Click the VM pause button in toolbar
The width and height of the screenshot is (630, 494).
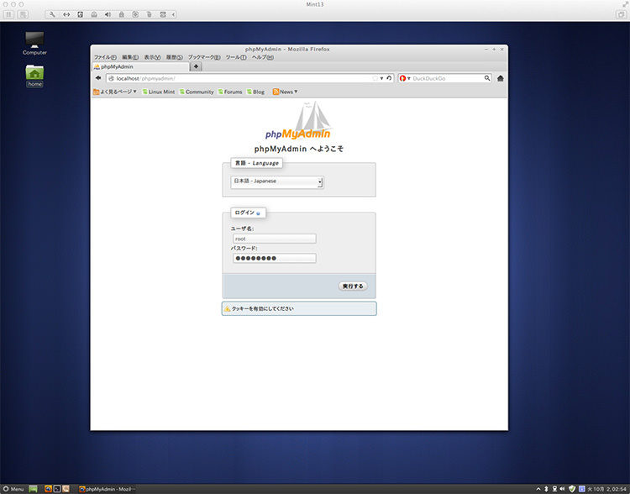coord(9,14)
